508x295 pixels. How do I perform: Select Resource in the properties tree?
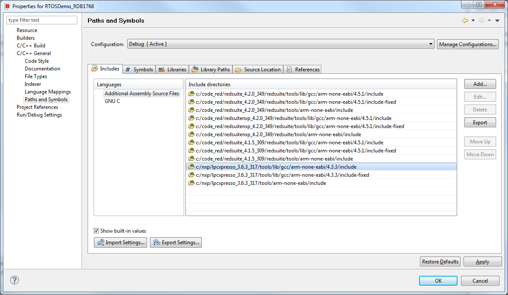27,30
